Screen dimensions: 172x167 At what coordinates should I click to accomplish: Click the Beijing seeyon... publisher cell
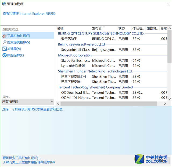[x=104, y=50]
